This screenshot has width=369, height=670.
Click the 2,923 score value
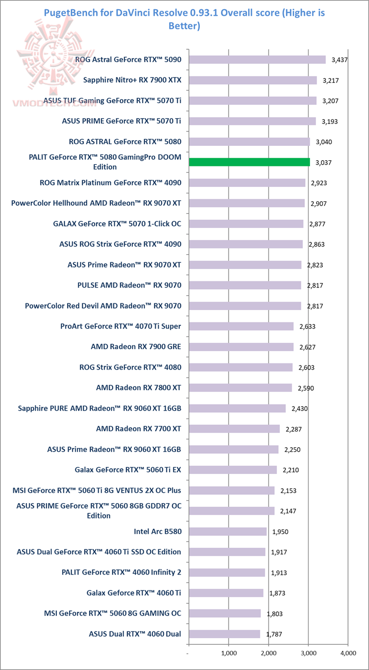319,183
